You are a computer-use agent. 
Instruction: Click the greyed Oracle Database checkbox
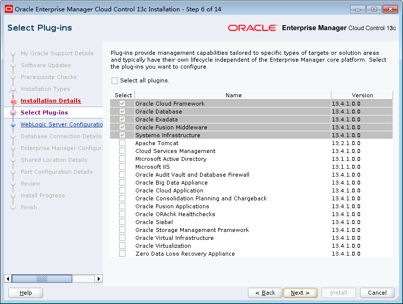122,112
